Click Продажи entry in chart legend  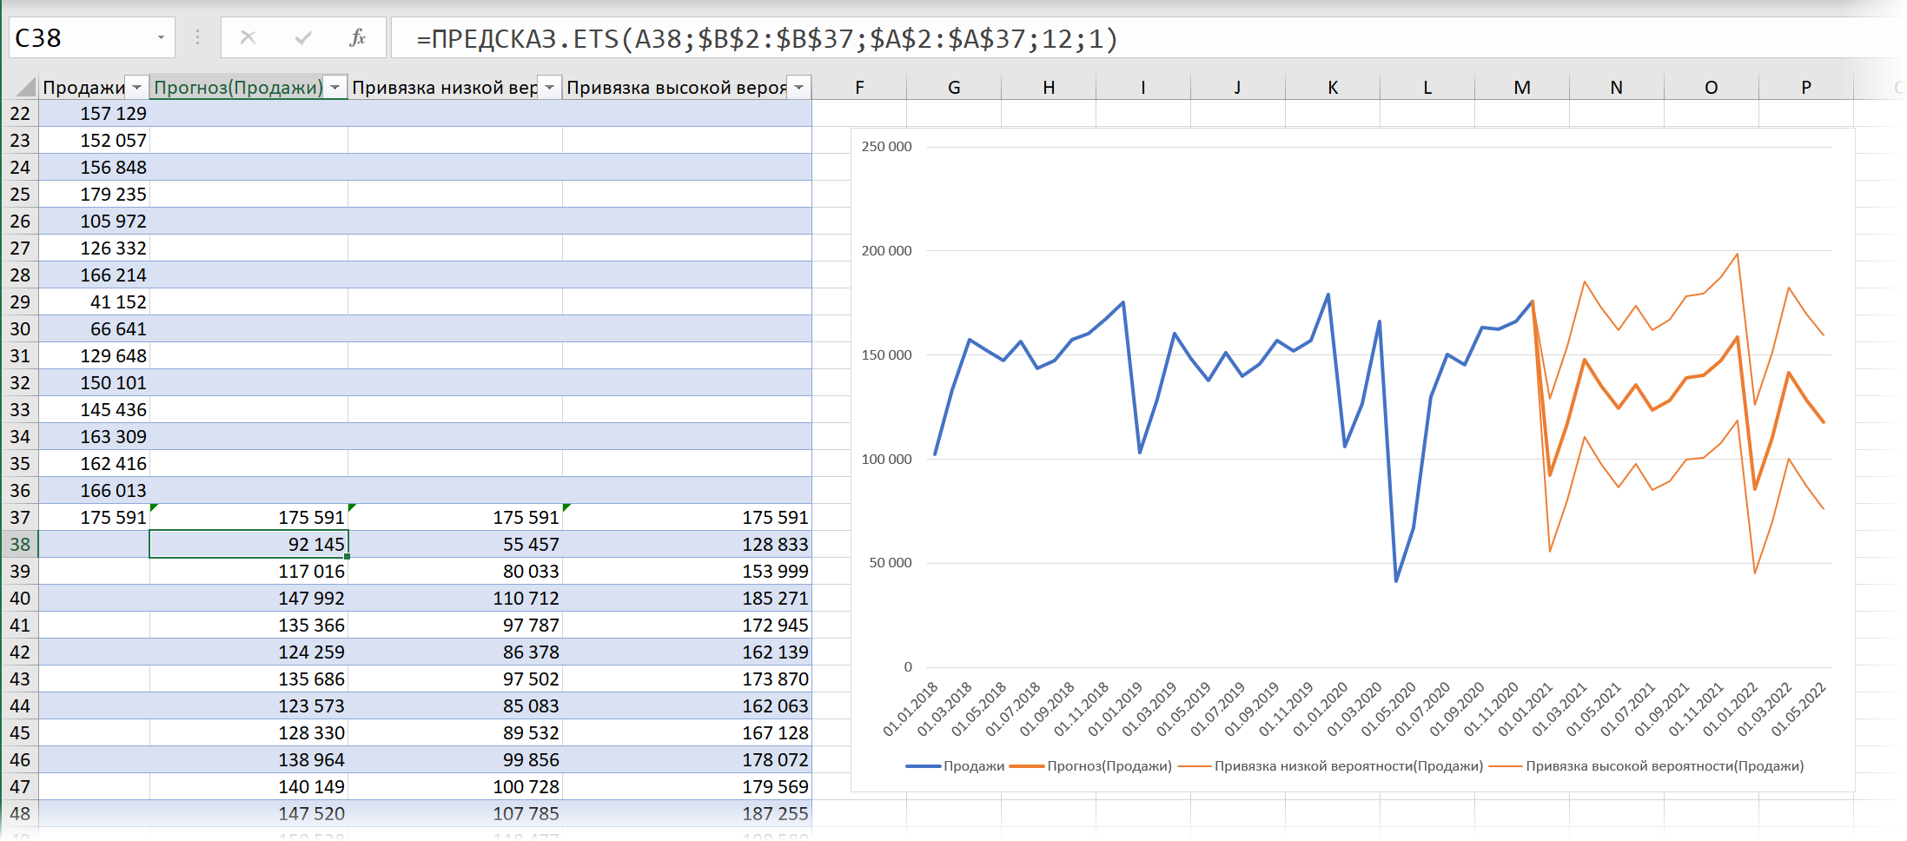(x=956, y=766)
